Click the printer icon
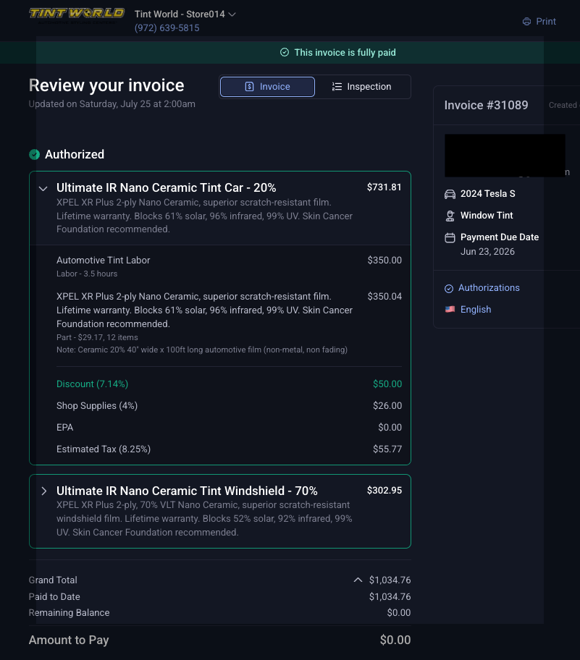The height and width of the screenshot is (660, 580). (x=526, y=22)
